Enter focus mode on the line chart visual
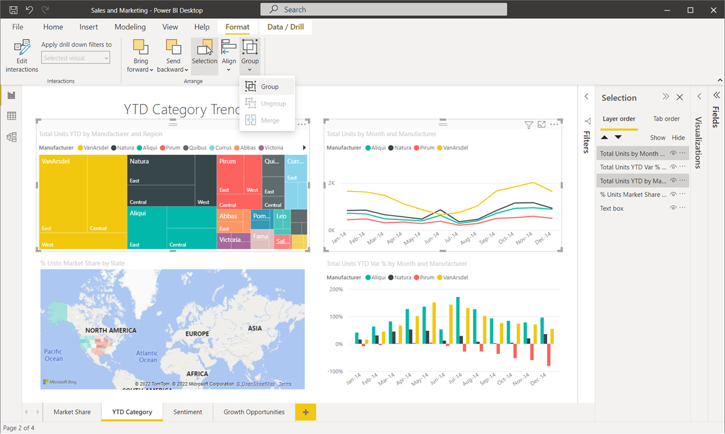The height and width of the screenshot is (434, 725). coord(541,124)
